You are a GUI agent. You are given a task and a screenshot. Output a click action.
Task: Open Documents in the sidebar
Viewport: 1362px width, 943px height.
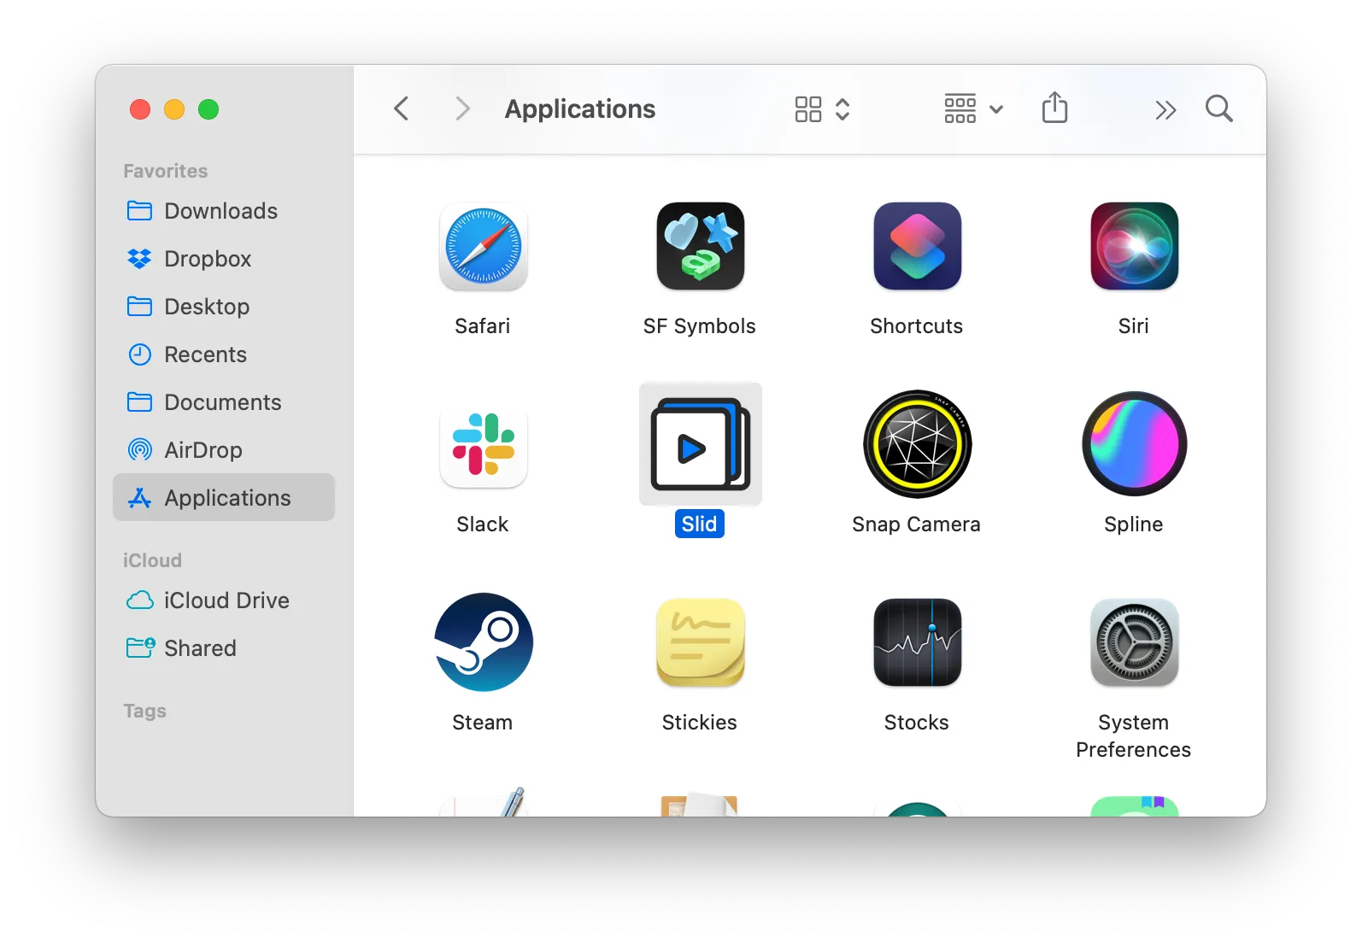(224, 402)
